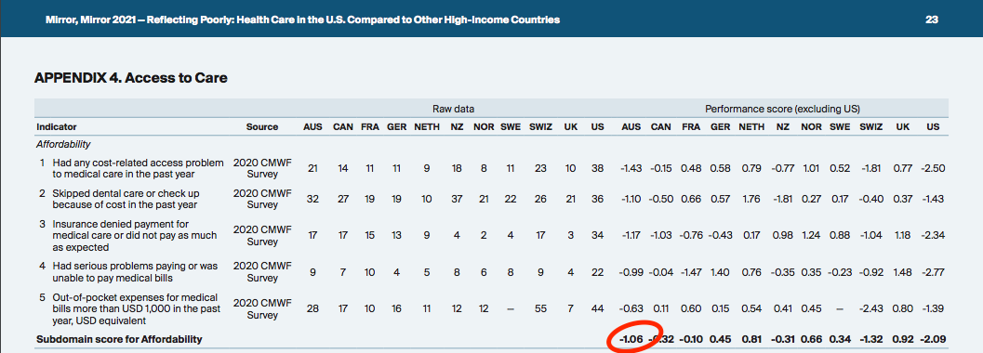Click the Indicator column header
Screen dimensions: 983x353
(57, 126)
